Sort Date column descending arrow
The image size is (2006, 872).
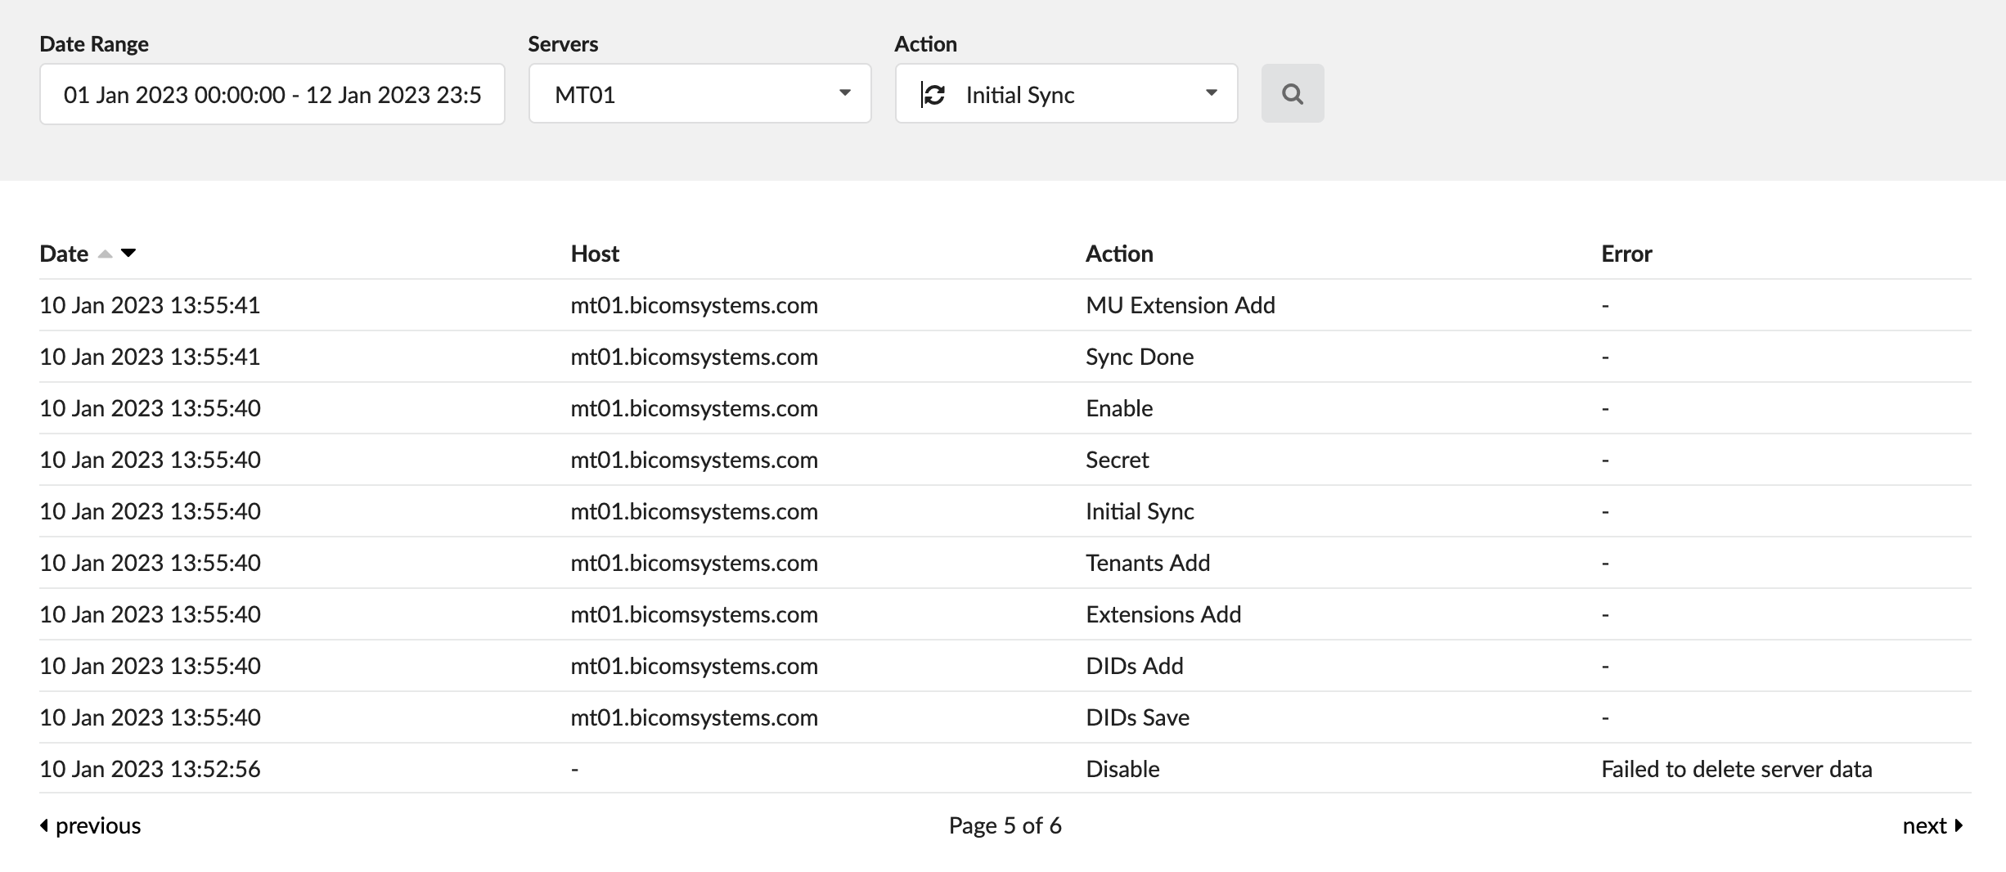[x=128, y=254]
